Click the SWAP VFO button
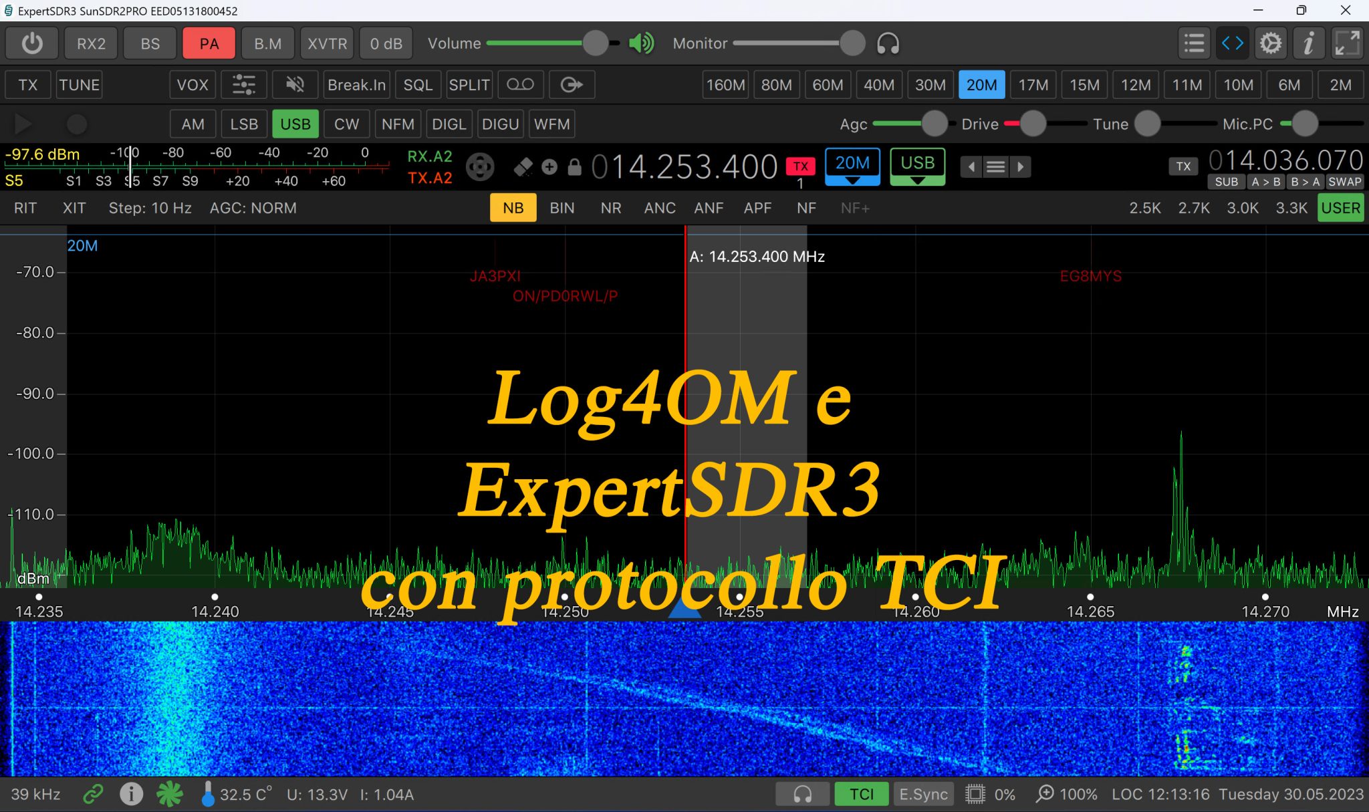Viewport: 1369px width, 812px height. [1344, 182]
